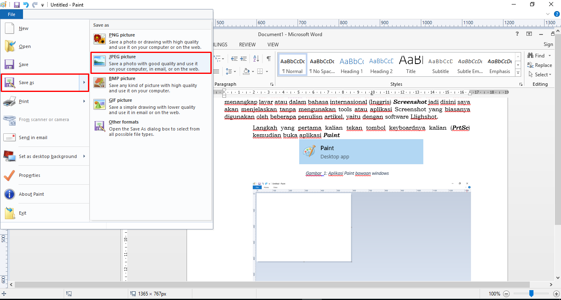Click the Undo arrow in Paint's title bar
Viewport: 561px width, 300px height.
(x=26, y=5)
